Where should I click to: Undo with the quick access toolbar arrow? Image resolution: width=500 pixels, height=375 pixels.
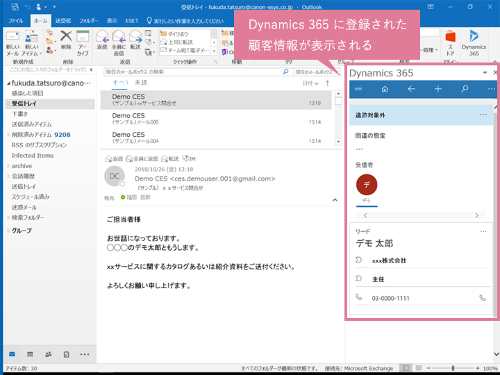coord(27,7)
